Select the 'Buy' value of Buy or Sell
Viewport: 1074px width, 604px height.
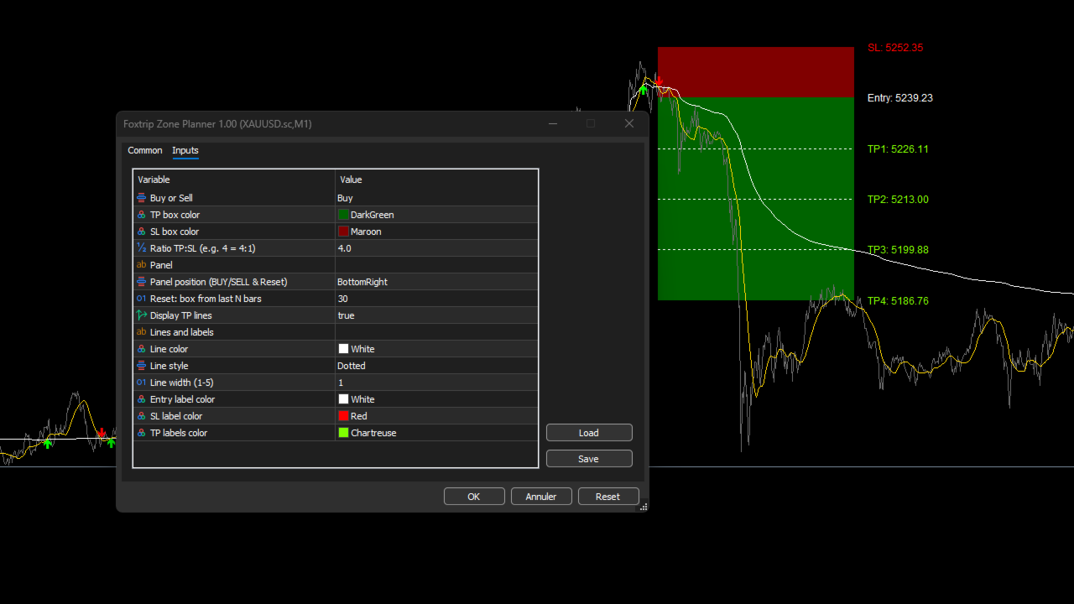tap(345, 198)
